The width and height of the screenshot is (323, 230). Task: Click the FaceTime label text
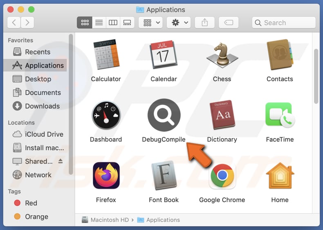click(280, 140)
